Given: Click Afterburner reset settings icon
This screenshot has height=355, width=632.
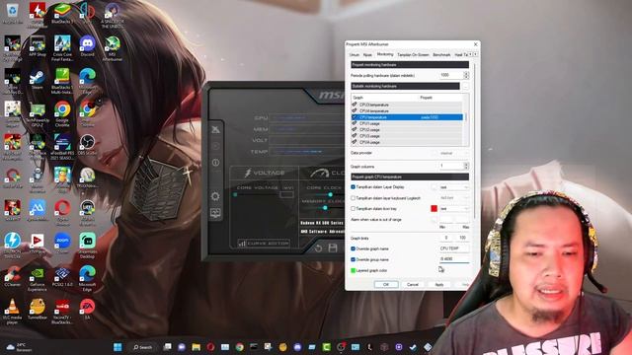Looking at the screenshot, I should [318, 248].
